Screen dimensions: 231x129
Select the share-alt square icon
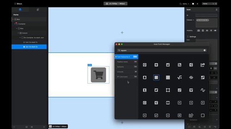tap(191, 65)
